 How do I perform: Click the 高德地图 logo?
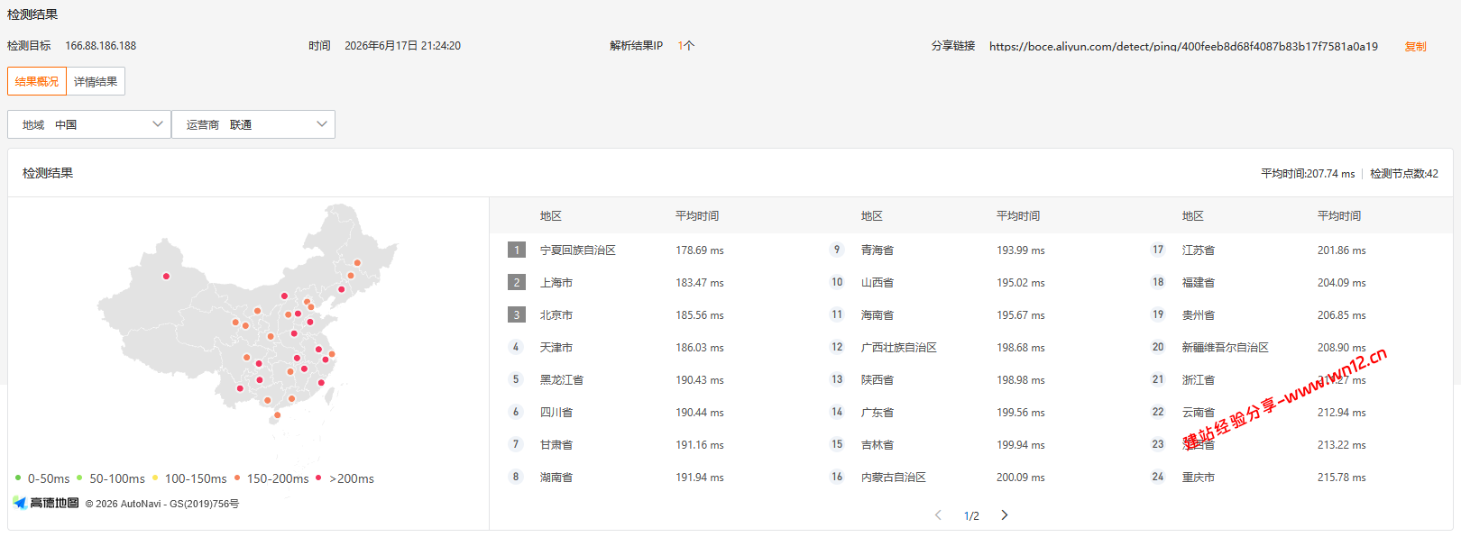point(46,503)
